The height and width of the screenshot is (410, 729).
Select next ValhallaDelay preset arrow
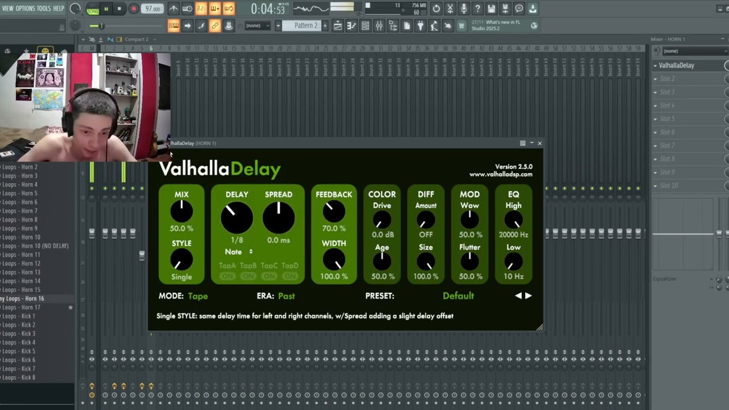point(529,296)
